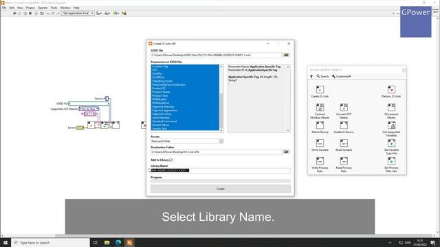
Task: Pick the Read Variable VI
Action: point(344,143)
